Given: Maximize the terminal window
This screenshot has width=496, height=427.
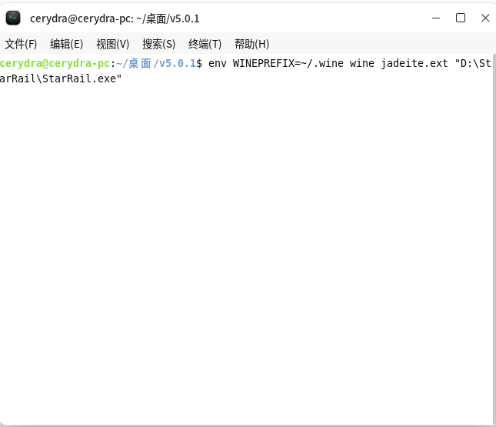Looking at the screenshot, I should tap(461, 18).
